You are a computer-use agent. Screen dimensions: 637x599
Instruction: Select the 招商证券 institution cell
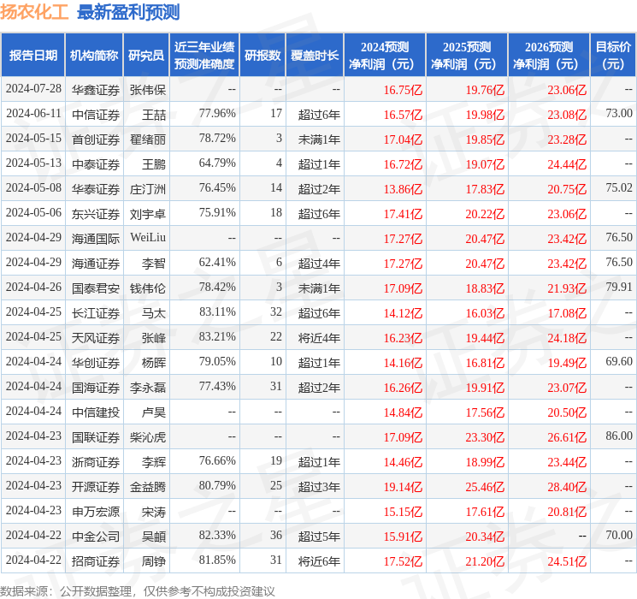click(96, 561)
